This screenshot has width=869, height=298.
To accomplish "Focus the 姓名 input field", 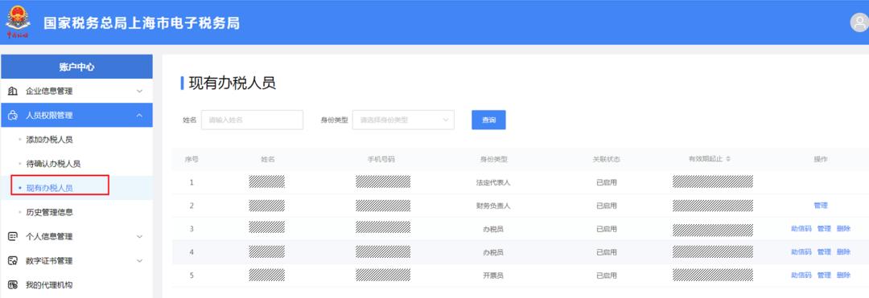I will (x=252, y=120).
